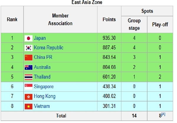Click the Korea Republic flag icon
177x123 pixels.
point(29,48)
